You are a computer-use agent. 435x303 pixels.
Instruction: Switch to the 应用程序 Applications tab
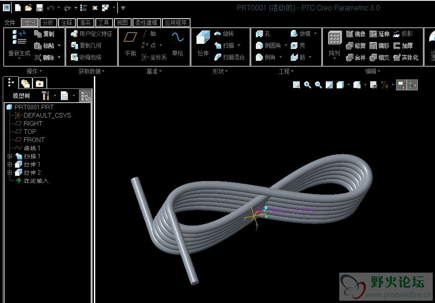point(176,23)
